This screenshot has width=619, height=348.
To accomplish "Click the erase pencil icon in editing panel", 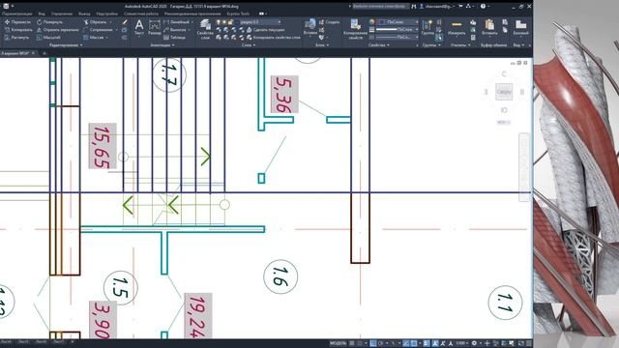I will [125, 22].
